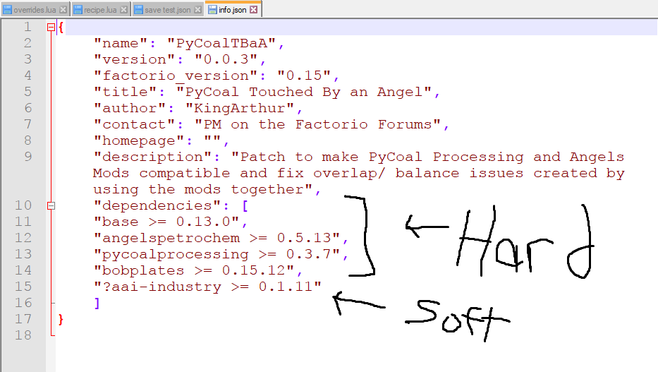Click the "?aai-industry >= 0.1.11" dependency
The image size is (658, 372).
tap(208, 287)
